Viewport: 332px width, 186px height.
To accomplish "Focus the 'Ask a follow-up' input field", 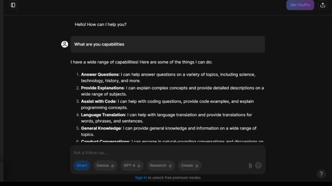I will coord(162,152).
